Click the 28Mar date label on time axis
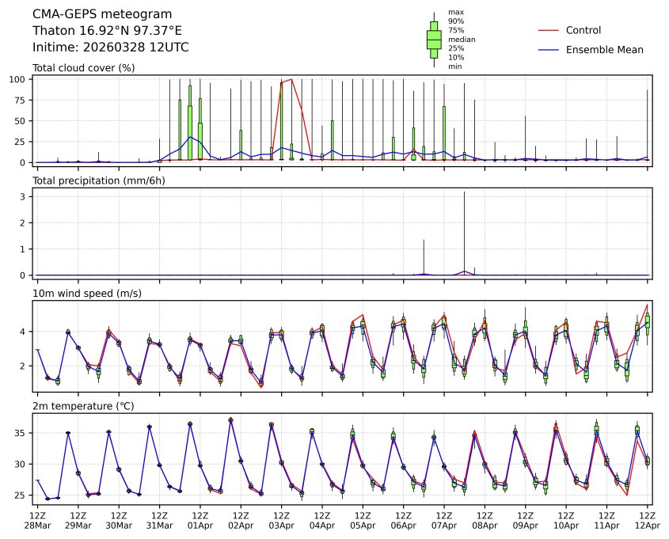Screen dimensions: 669x539 point(36,526)
